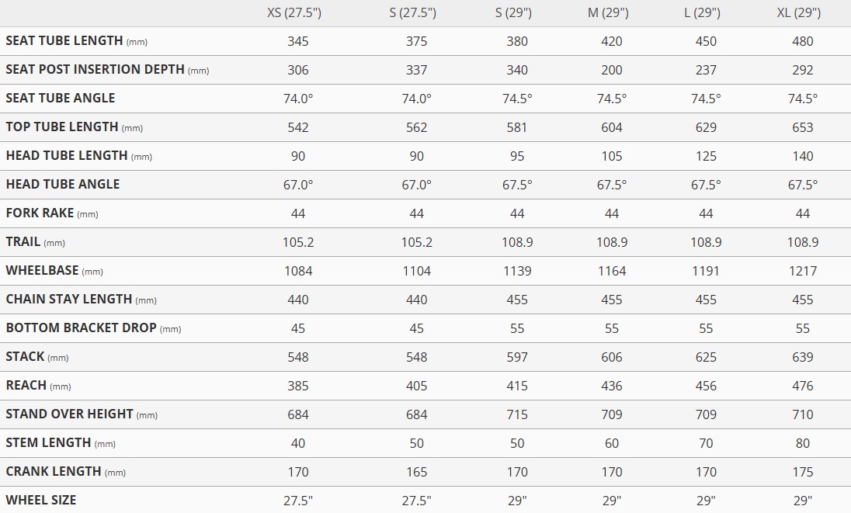Click the S (29") column header
This screenshot has width=851, height=513.
517,12
